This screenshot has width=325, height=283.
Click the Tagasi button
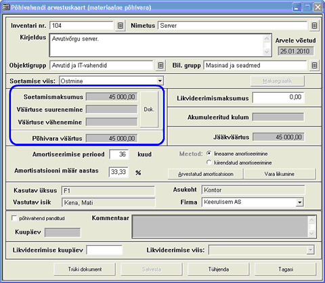click(x=286, y=269)
